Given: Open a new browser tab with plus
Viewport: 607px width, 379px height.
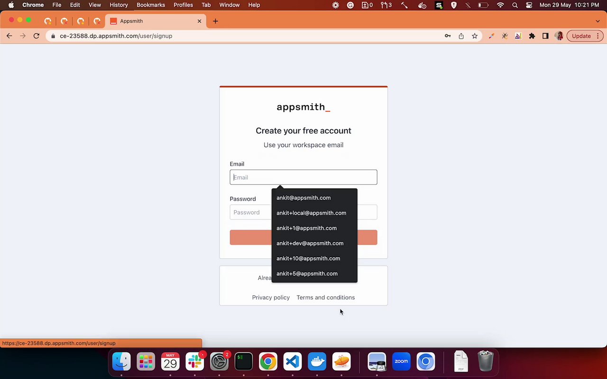Looking at the screenshot, I should pos(215,21).
